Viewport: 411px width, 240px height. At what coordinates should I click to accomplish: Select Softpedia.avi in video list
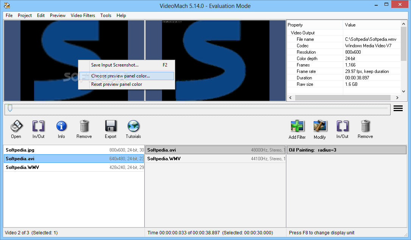74,159
